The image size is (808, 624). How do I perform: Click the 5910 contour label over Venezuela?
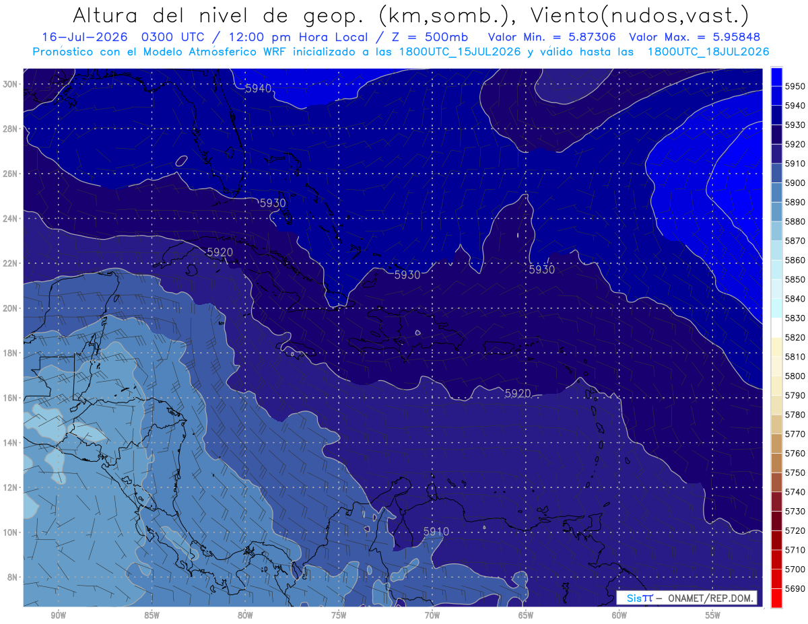pos(436,532)
